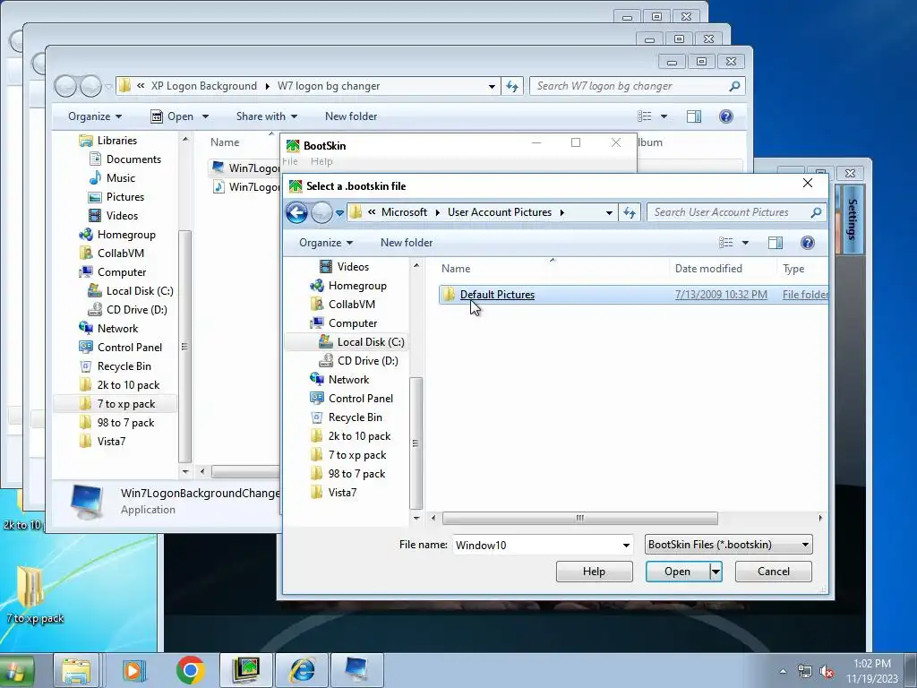Viewport: 917px width, 688px height.
Task: Open the Help menu in BootSkin window
Action: click(321, 161)
